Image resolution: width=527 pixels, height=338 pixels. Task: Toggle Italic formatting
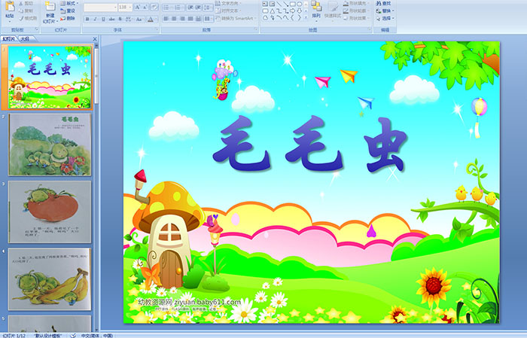click(95, 19)
